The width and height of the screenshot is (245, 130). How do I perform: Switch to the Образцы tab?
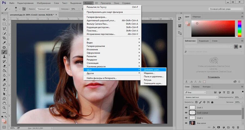pyautogui.click(x=196, y=17)
